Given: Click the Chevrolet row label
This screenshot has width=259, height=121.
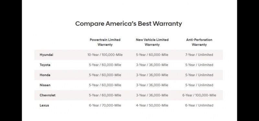Looking at the screenshot, I should tap(48, 95).
